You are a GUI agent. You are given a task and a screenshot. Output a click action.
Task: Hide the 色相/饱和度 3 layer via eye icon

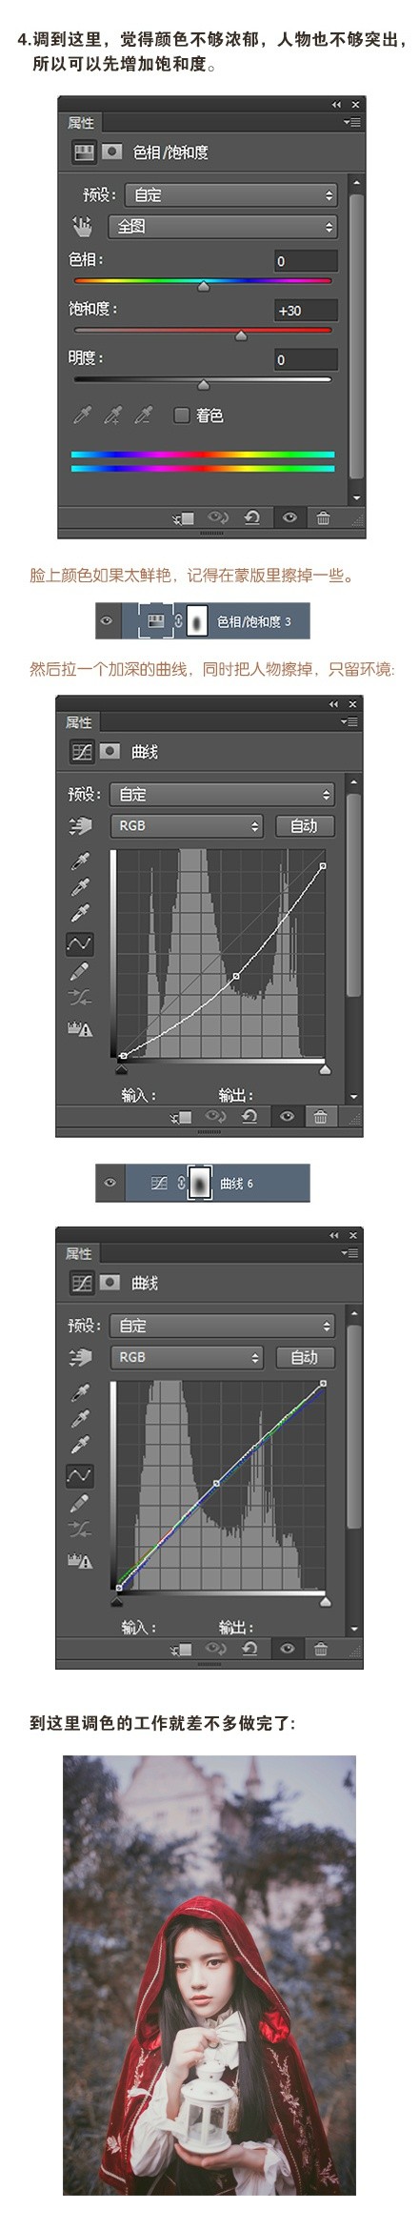tap(107, 621)
